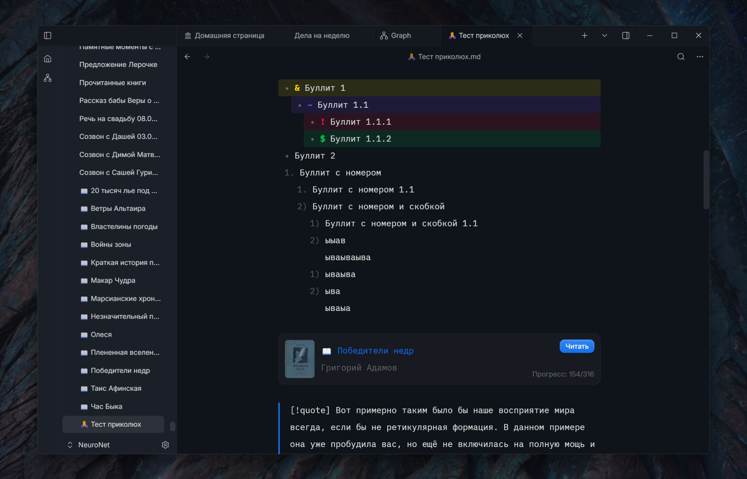The image size is (747, 479).
Task: Open Предложение Лерочке note
Action: (x=118, y=65)
